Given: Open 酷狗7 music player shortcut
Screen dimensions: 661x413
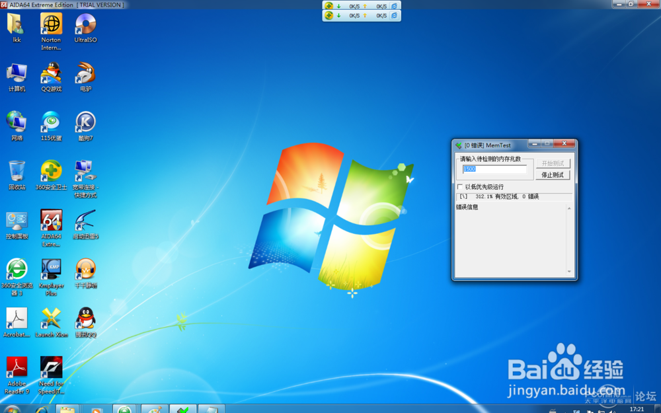Looking at the screenshot, I should [85, 126].
